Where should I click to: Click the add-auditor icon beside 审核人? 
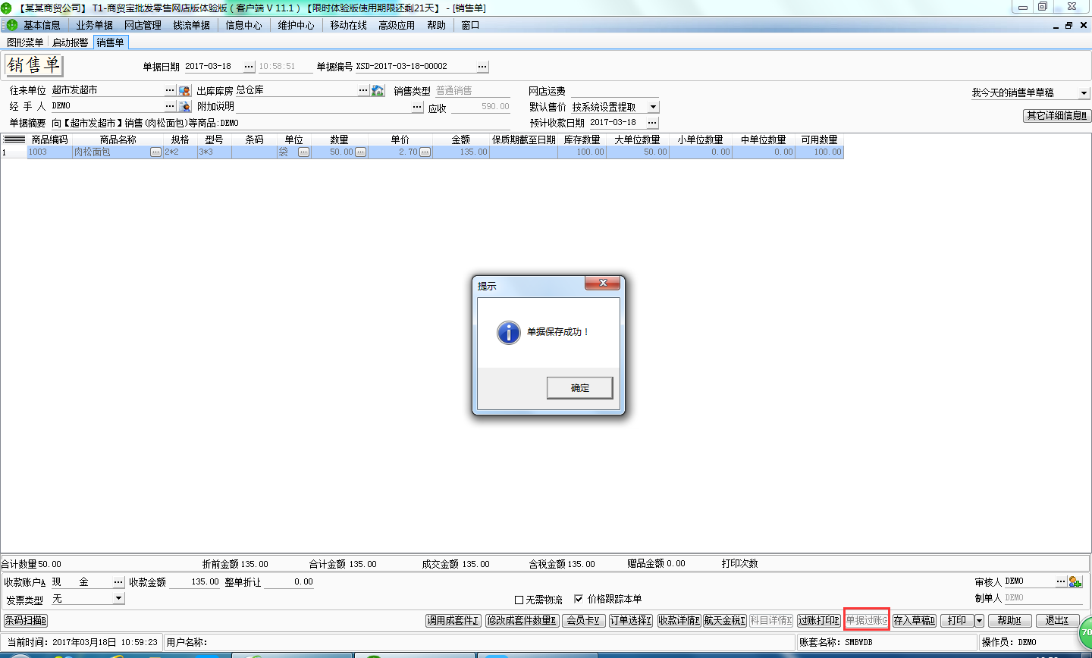tap(1075, 581)
